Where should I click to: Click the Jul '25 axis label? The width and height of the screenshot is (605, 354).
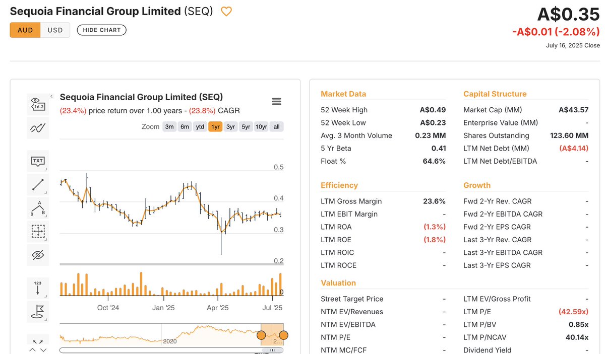tap(273, 308)
